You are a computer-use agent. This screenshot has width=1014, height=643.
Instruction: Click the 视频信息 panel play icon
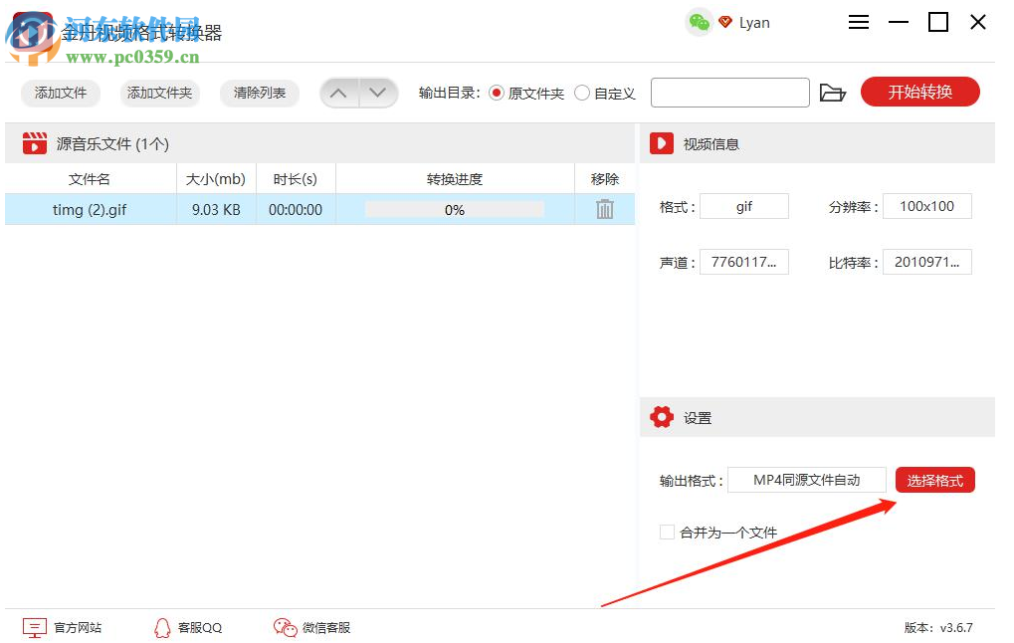pyautogui.click(x=662, y=142)
